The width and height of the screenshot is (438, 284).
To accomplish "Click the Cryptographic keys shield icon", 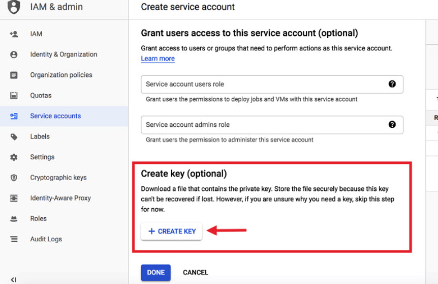I will [x=14, y=178].
